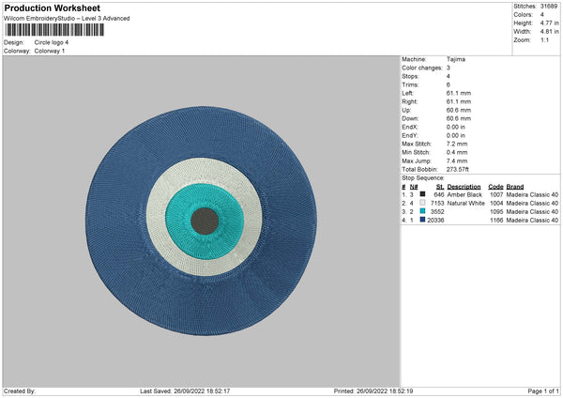Click the Code column header

(495, 186)
